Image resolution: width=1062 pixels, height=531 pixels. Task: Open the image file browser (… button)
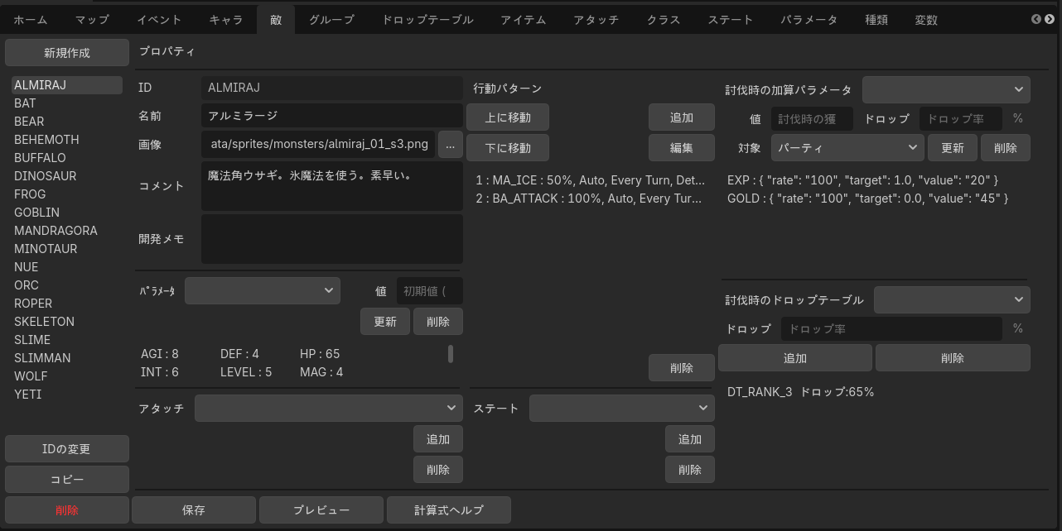coord(450,144)
